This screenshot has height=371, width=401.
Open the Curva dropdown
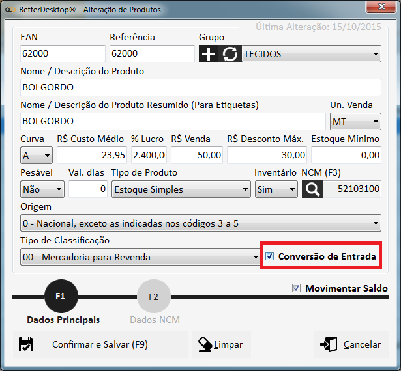pyautogui.click(x=36, y=156)
